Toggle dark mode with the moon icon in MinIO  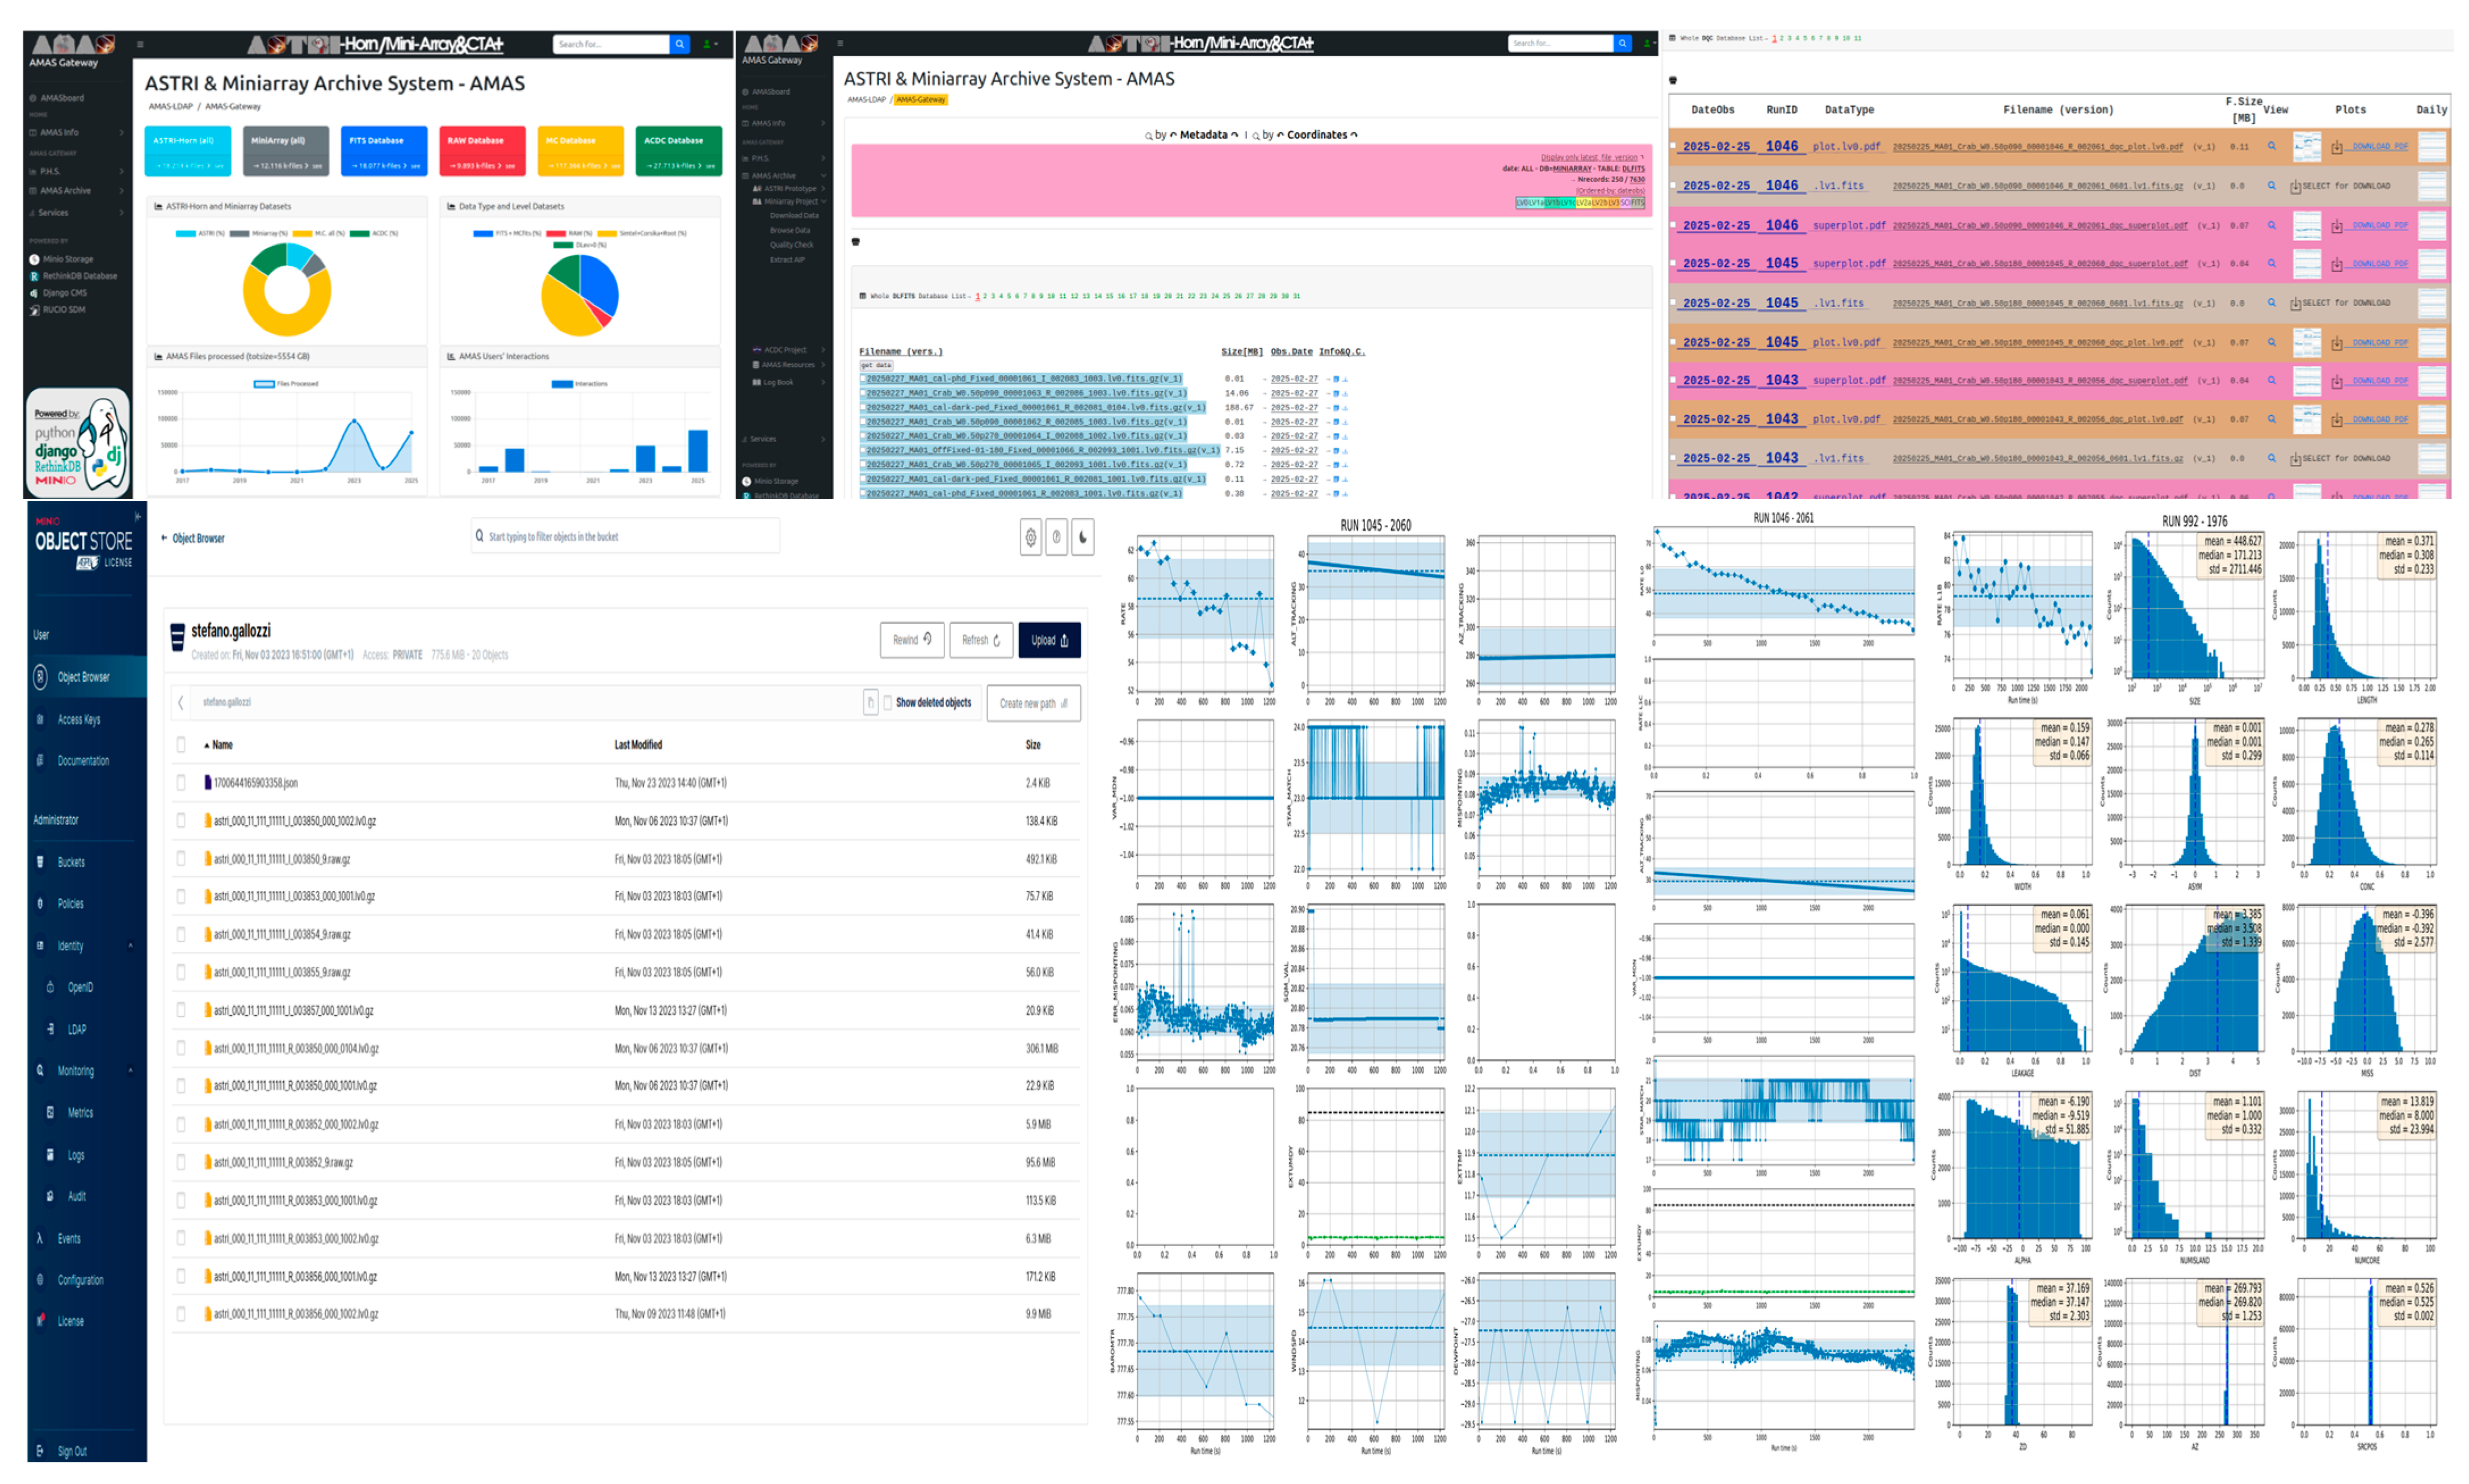(x=1083, y=537)
